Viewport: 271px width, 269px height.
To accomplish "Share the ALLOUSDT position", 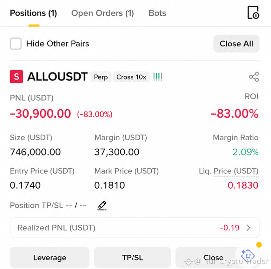I will pyautogui.click(x=254, y=77).
